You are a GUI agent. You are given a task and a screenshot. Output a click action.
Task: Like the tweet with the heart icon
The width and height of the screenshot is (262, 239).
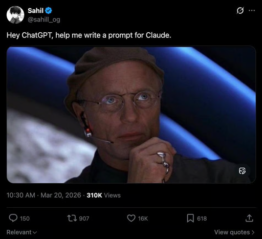(x=131, y=218)
